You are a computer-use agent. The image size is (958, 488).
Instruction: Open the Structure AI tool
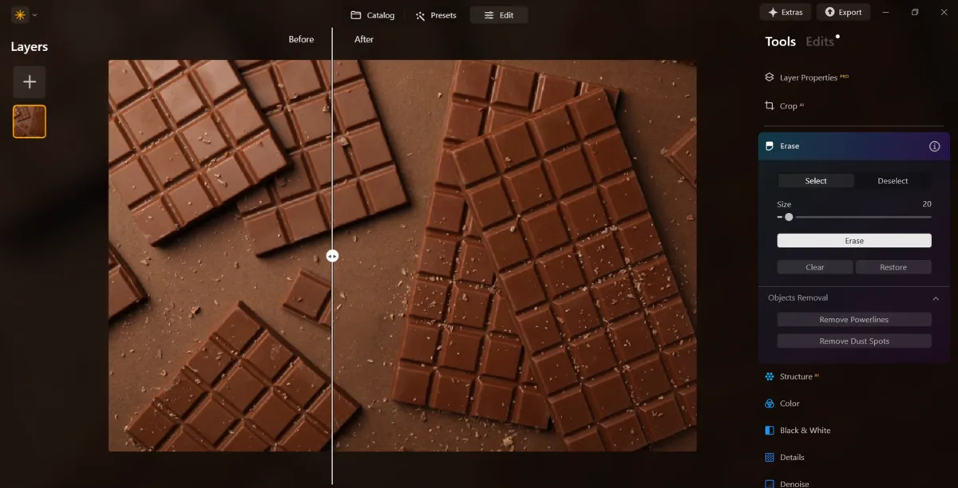point(798,376)
